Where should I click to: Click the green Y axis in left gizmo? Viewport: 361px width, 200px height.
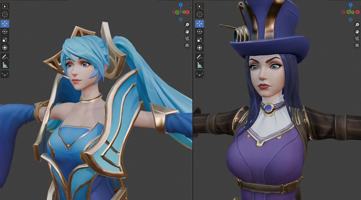[x=184, y=12]
